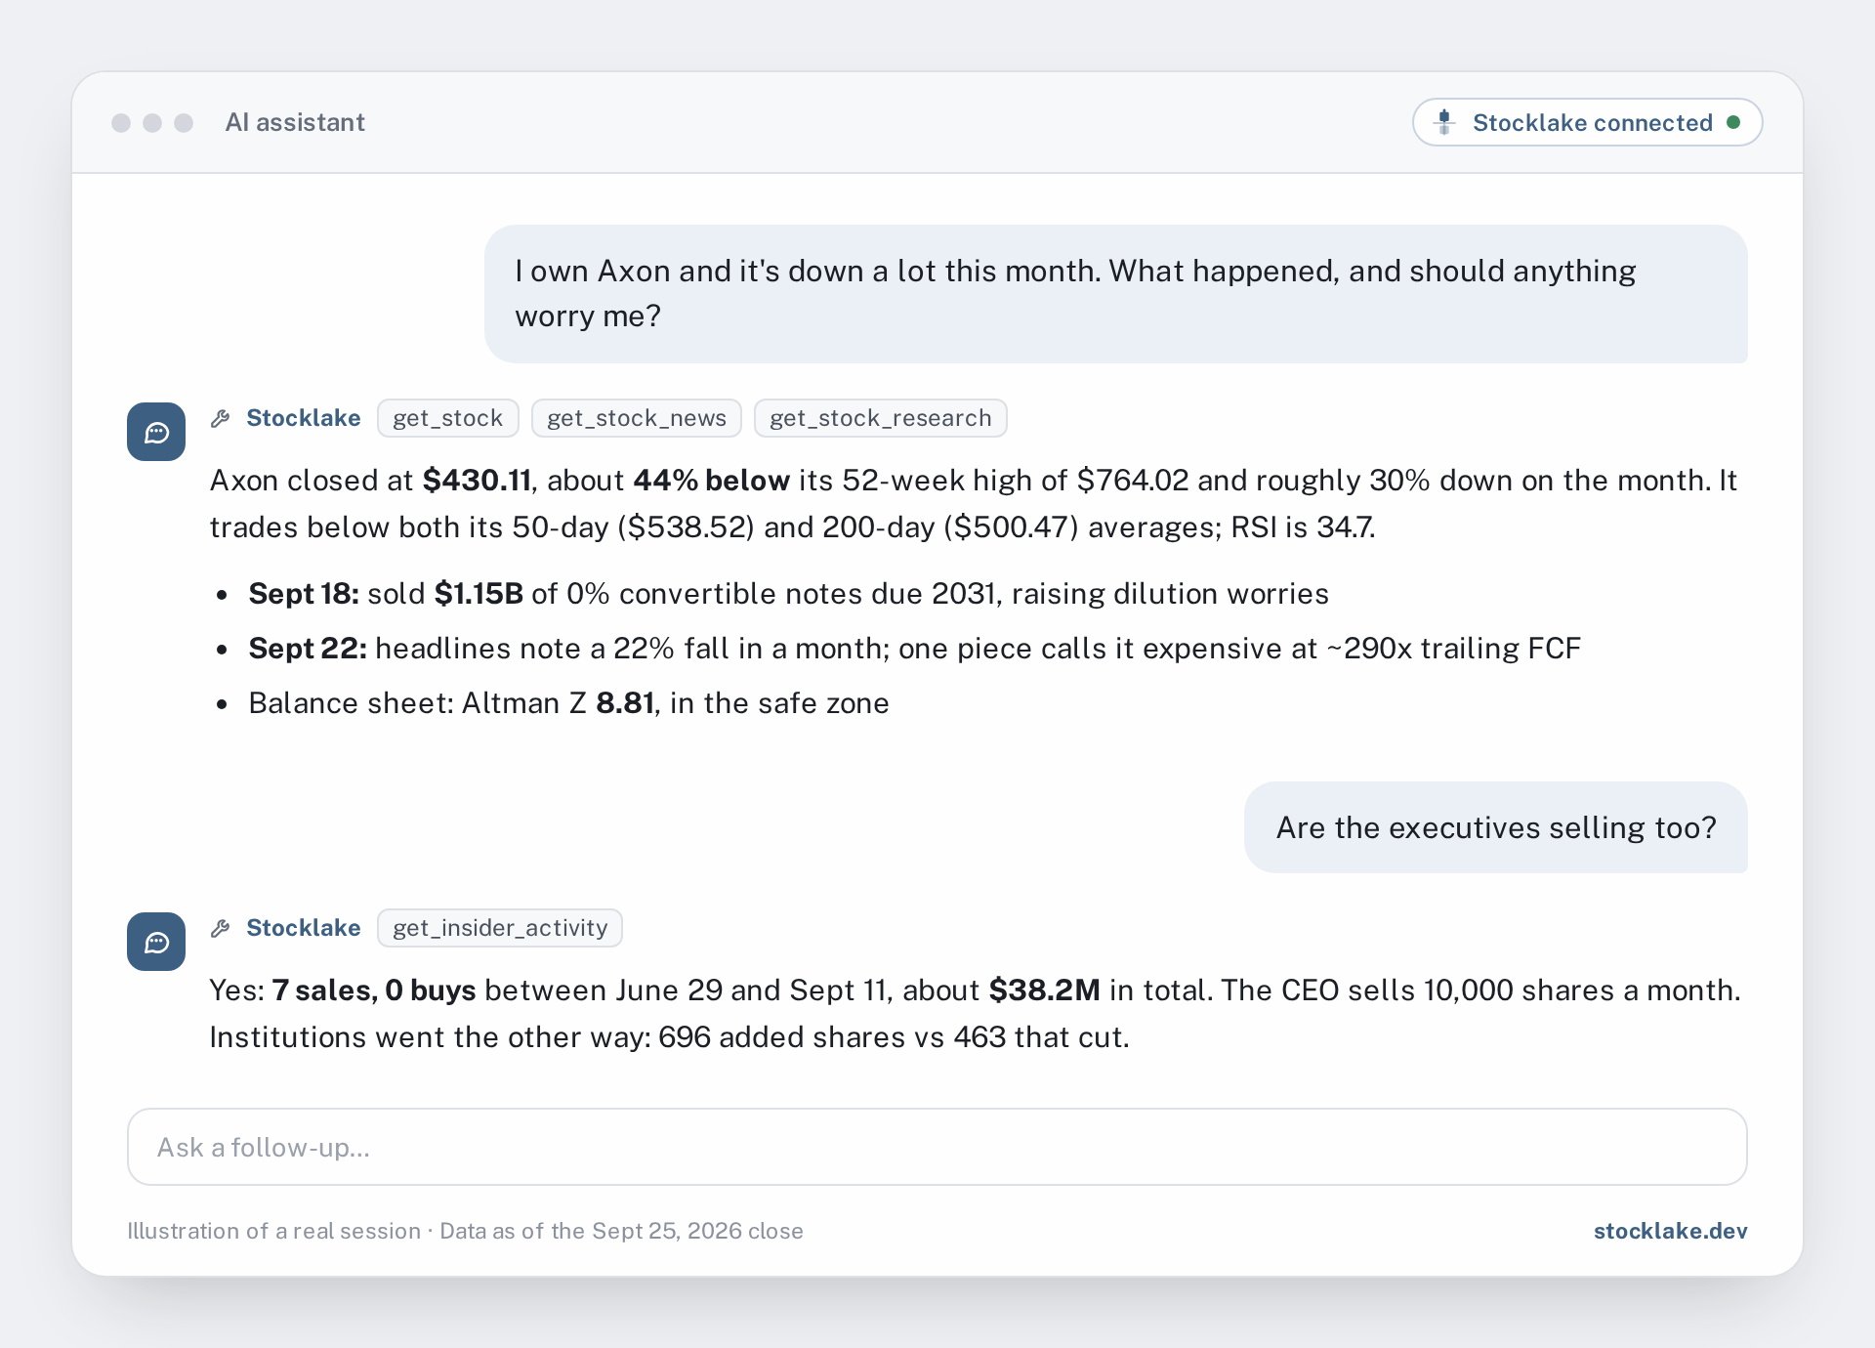
Task: Click the '7 sales, 0 buys' text
Action: click(374, 990)
